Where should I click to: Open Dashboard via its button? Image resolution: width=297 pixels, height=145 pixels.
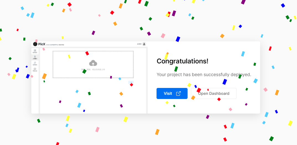[x=214, y=93]
